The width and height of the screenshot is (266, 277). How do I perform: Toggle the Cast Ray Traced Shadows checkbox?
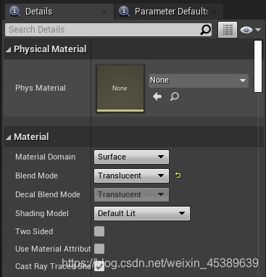click(99, 266)
